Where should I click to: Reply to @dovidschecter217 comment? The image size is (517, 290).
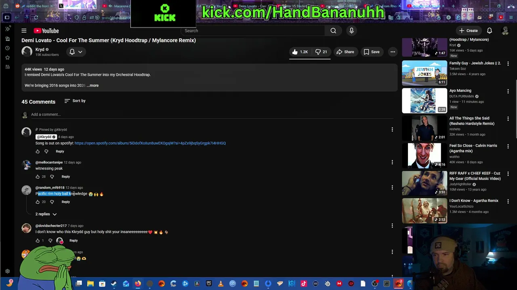tap(74, 240)
